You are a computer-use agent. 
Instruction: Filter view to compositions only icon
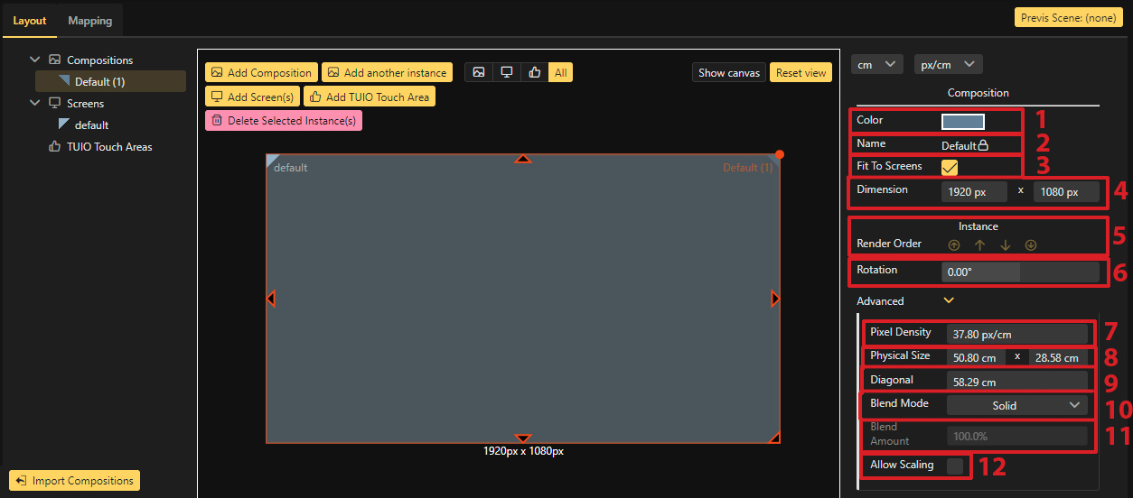tap(479, 73)
